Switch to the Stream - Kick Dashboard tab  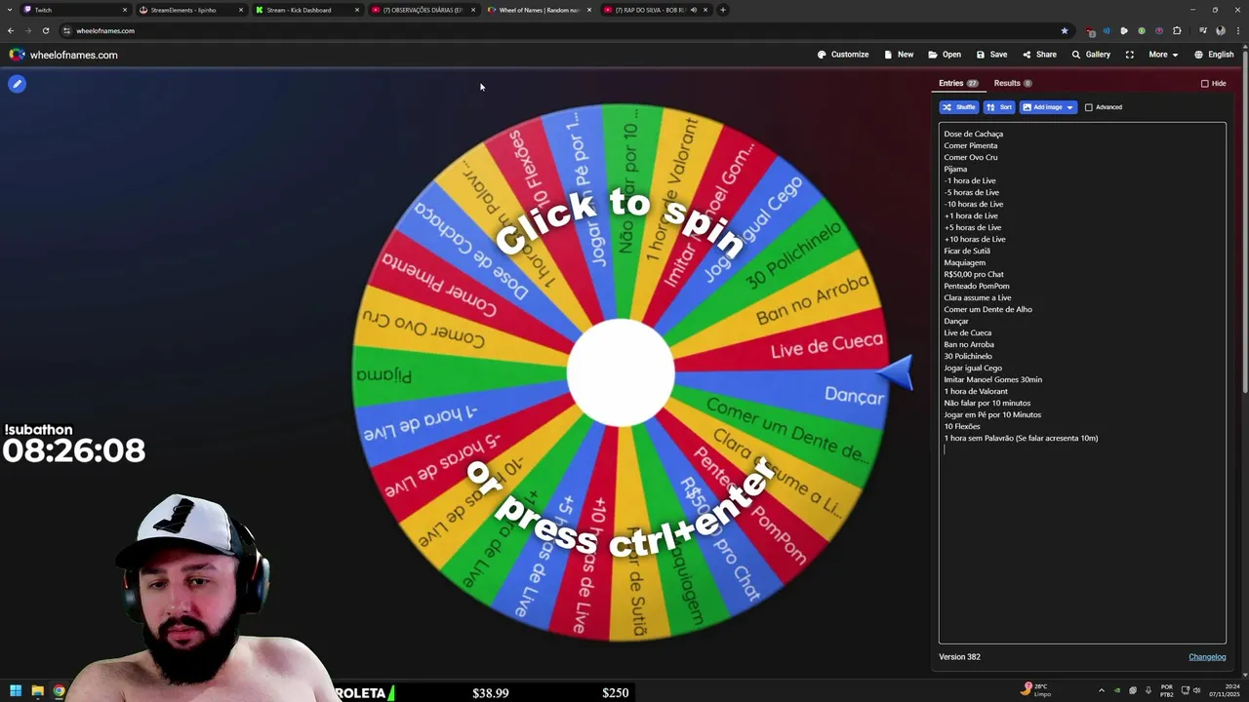(x=305, y=10)
